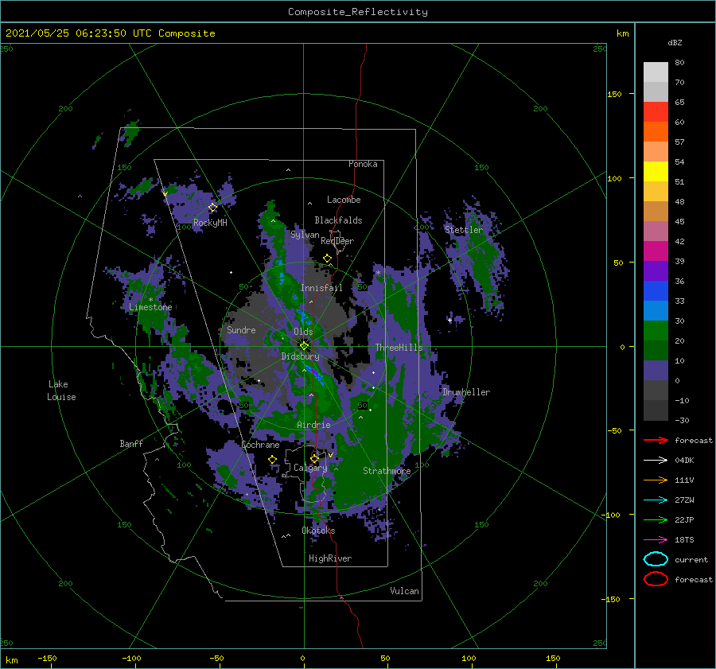This screenshot has width=716, height=669.
Task: Click the 80 dBZ scale value
Action: point(679,63)
